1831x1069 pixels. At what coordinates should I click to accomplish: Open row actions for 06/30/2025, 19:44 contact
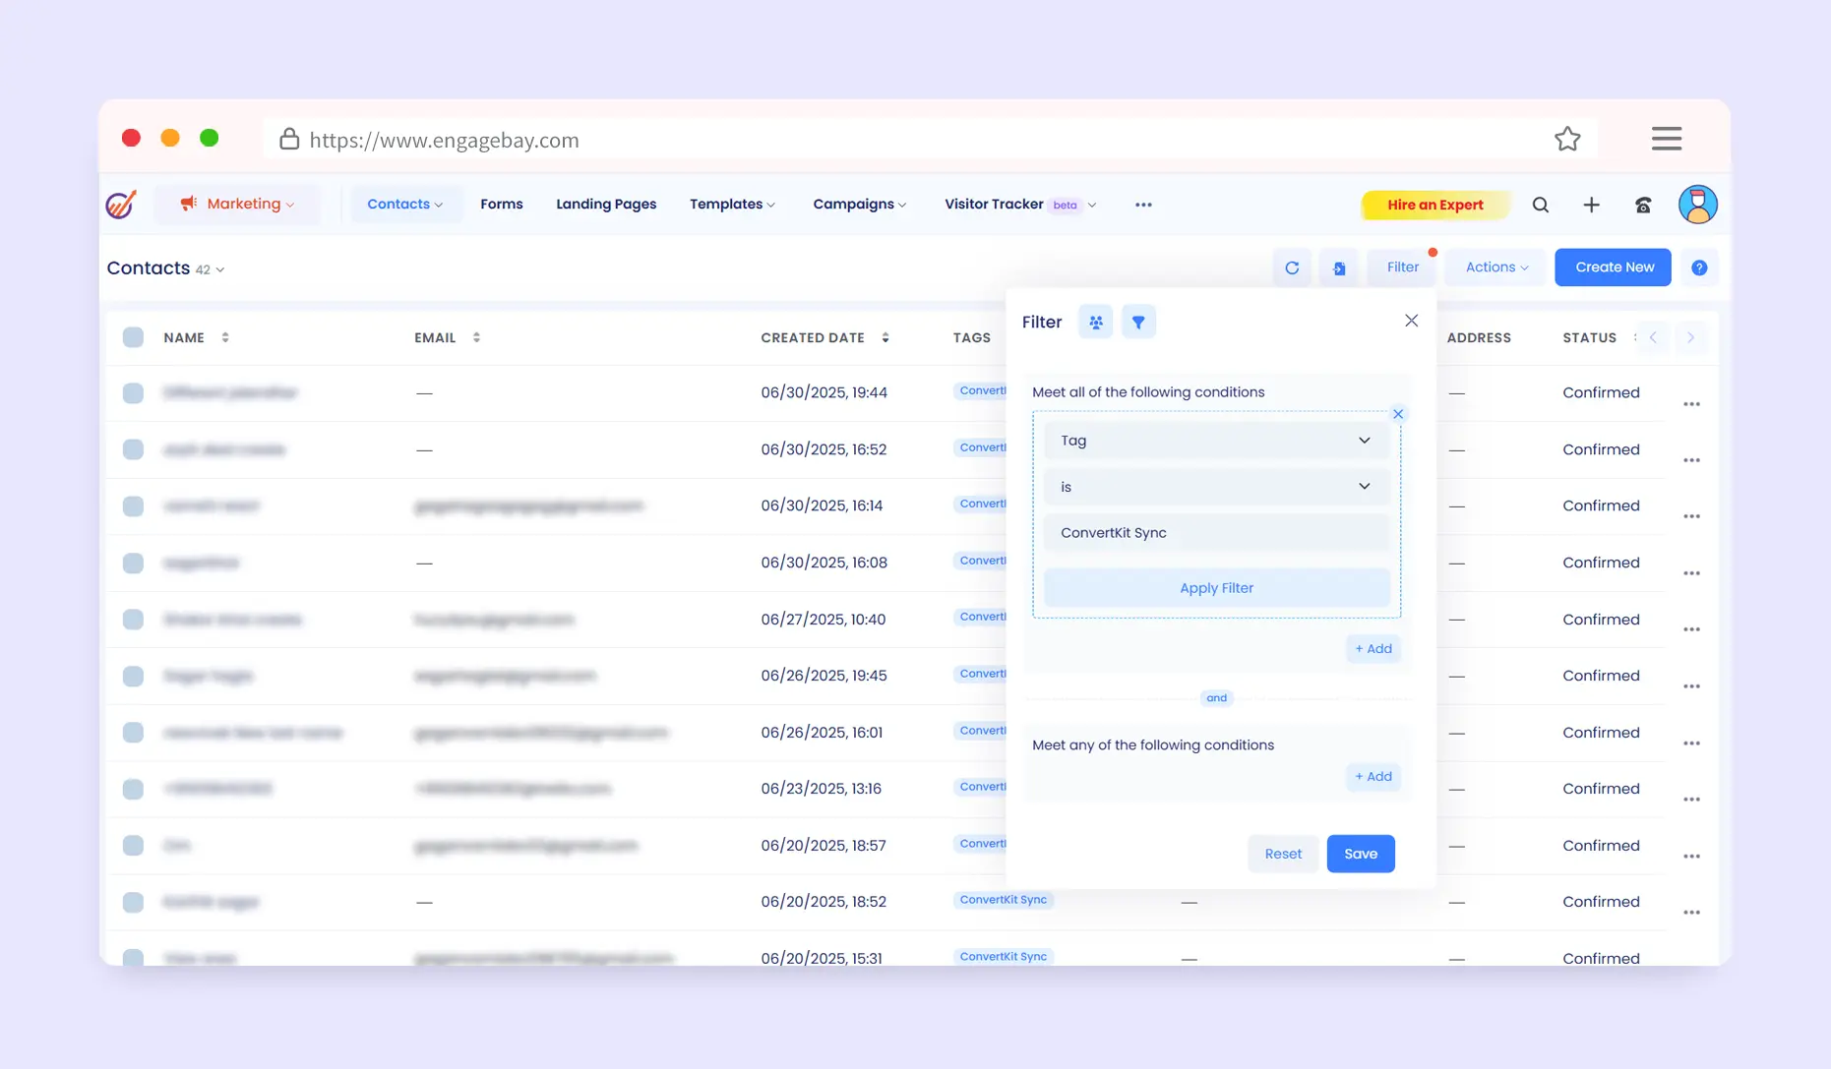click(x=1691, y=404)
